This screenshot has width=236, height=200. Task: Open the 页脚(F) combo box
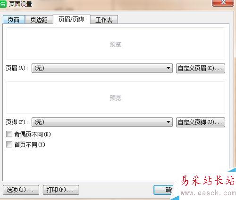coord(102,122)
